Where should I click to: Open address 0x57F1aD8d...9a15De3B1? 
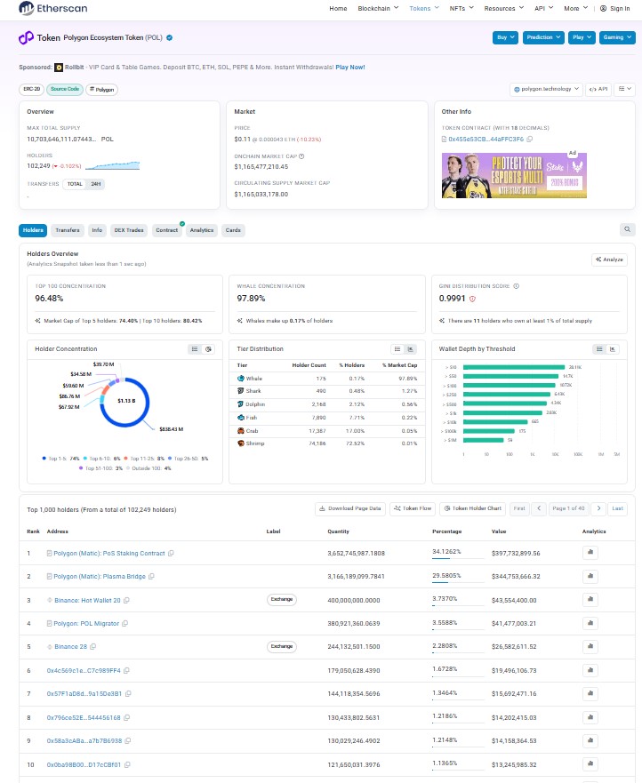(84, 693)
